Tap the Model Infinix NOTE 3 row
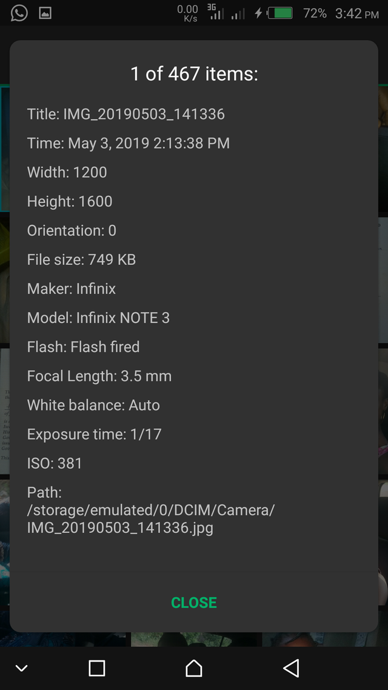 click(98, 318)
